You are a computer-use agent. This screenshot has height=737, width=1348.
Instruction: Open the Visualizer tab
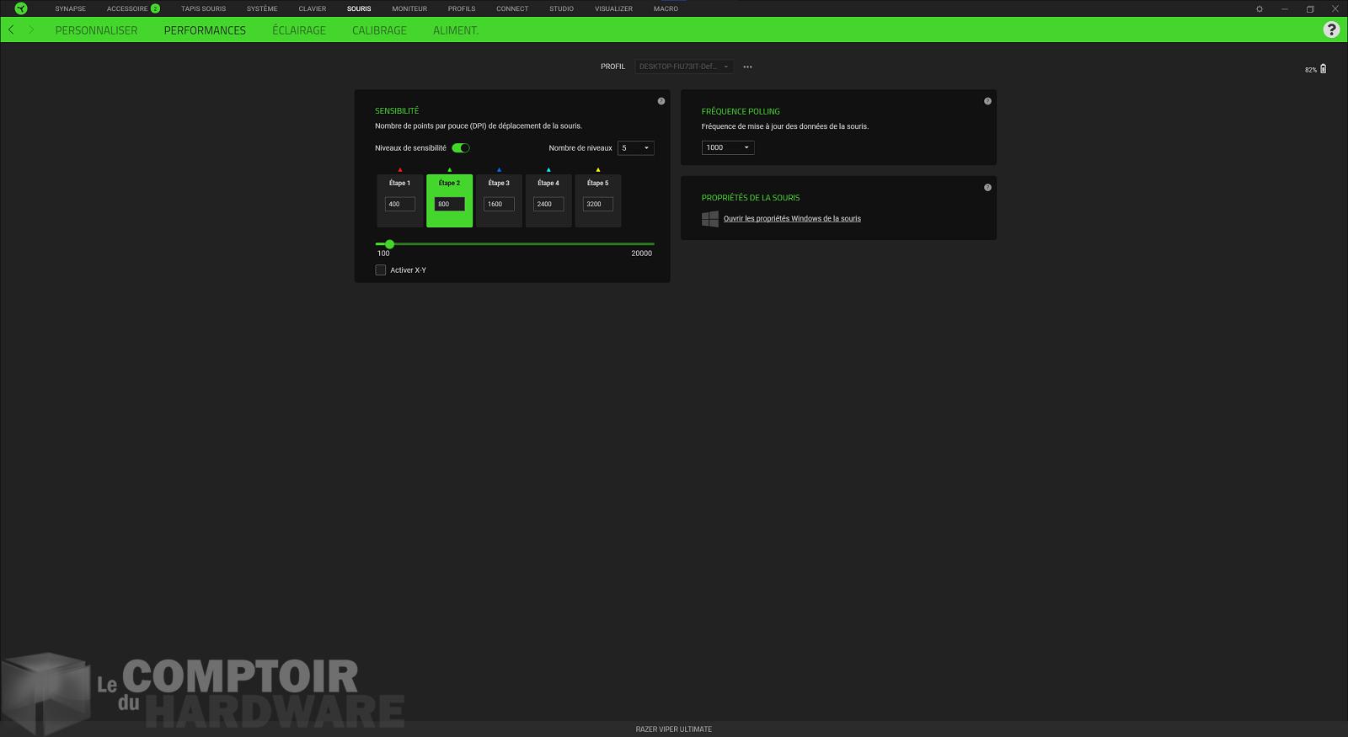[x=614, y=8]
